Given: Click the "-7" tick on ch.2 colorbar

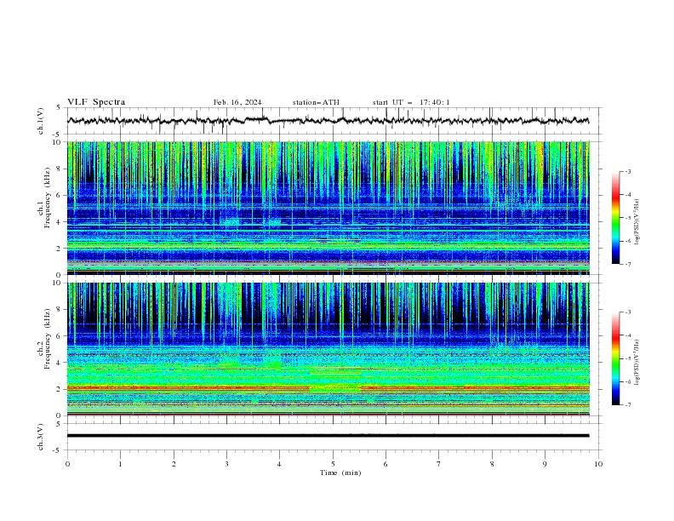Looking at the screenshot, I should [627, 405].
